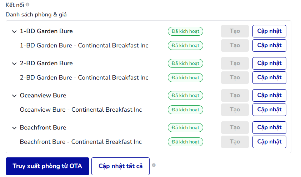Update Oceanview Bure Continental Breakfast rate
The width and height of the screenshot is (301, 177).
point(269,110)
